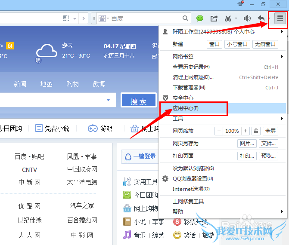Increase page zoom with plus button
Image resolution: width=289 pixels, height=245 pixels.
point(245,131)
